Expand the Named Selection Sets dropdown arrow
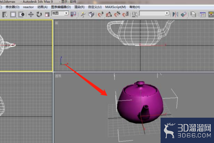This screenshot has width=214, height=143. 167,13
